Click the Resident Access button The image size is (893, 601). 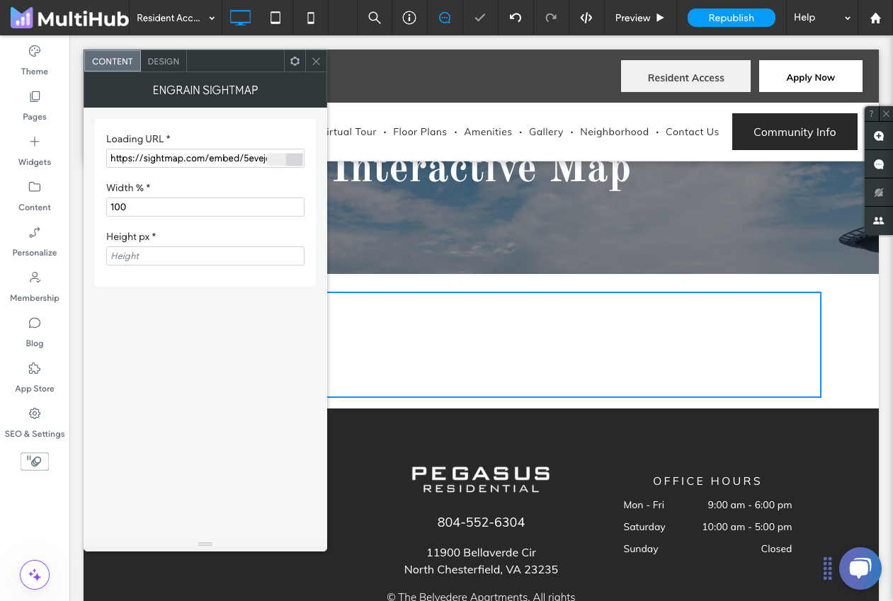pyautogui.click(x=686, y=76)
